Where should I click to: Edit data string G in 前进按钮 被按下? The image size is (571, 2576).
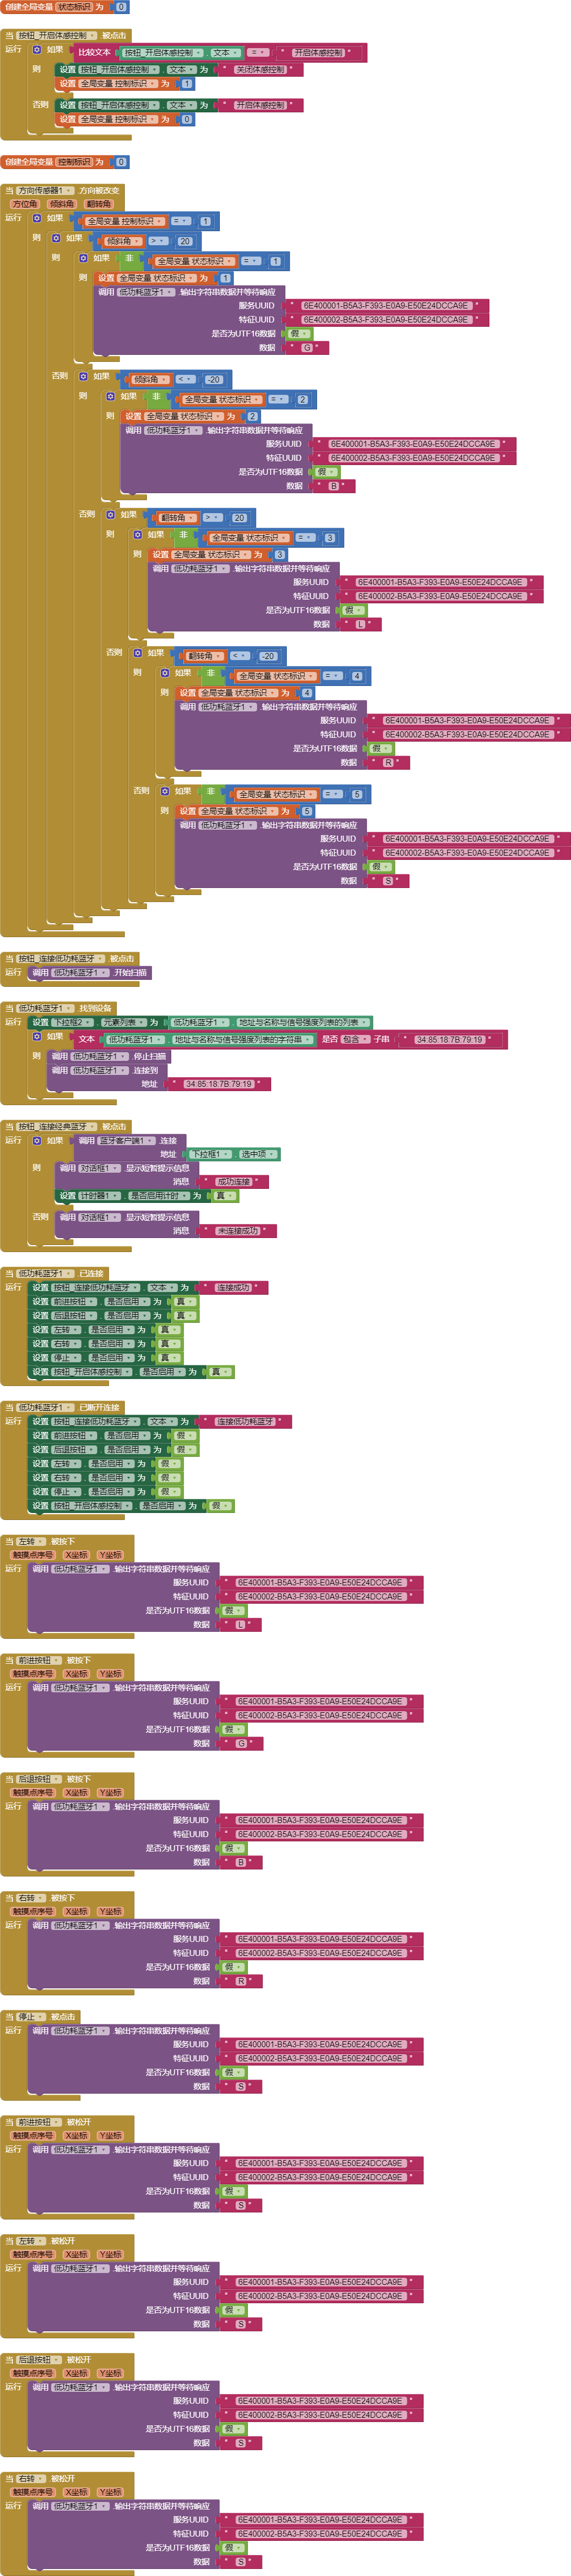(x=240, y=1744)
